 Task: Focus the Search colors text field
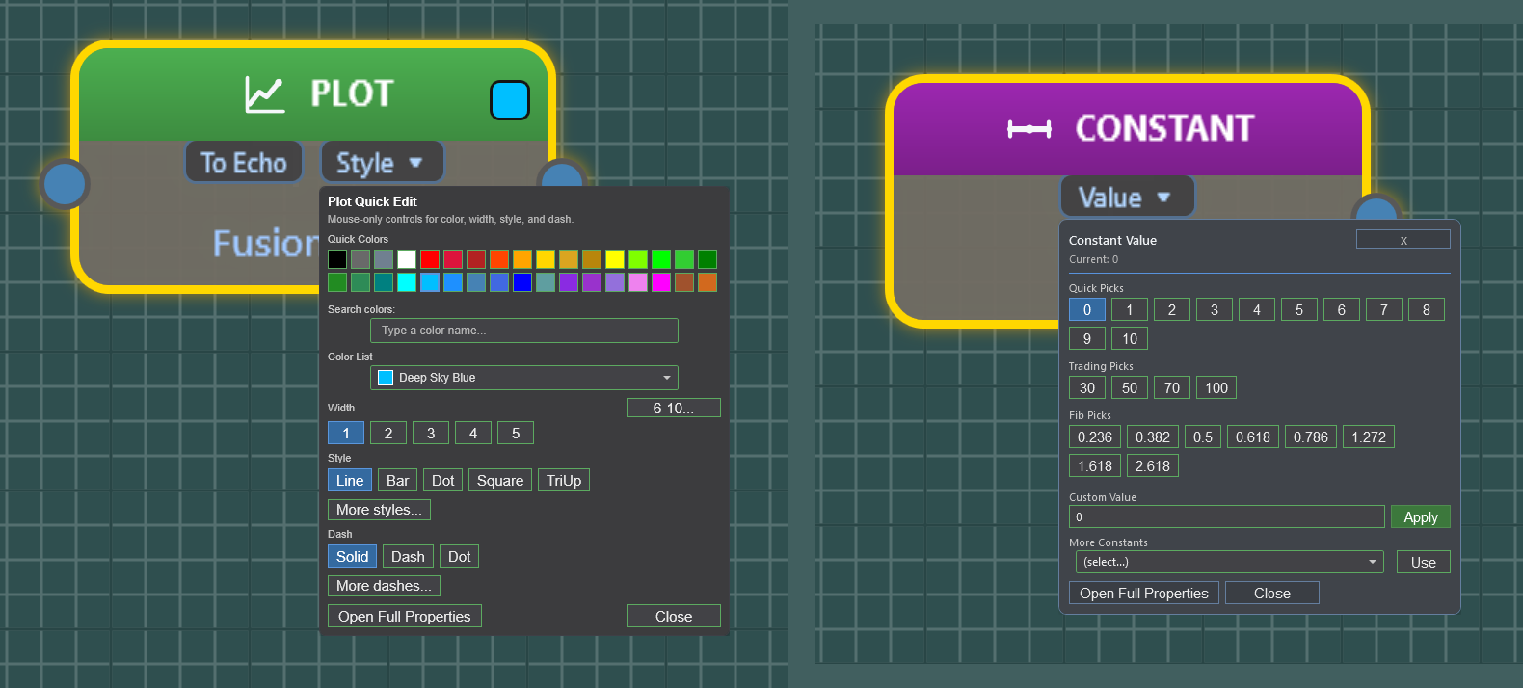point(524,331)
